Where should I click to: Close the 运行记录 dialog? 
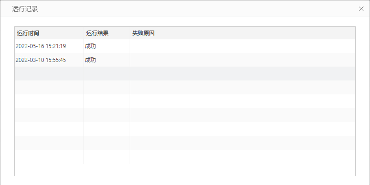(x=361, y=9)
